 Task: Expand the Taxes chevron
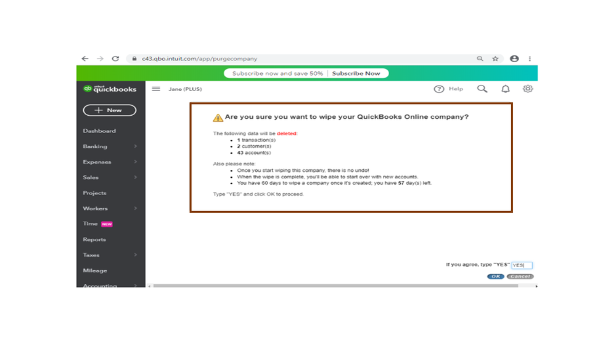[x=135, y=255]
